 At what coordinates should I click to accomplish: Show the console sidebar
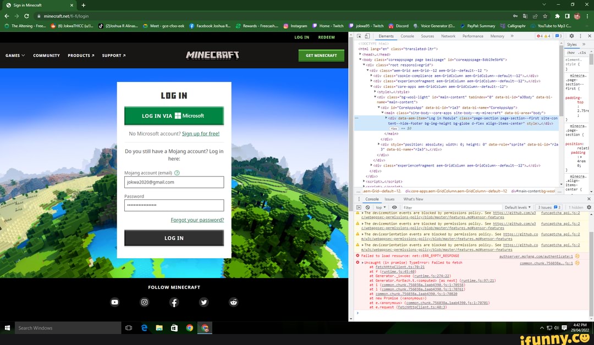tap(359, 207)
